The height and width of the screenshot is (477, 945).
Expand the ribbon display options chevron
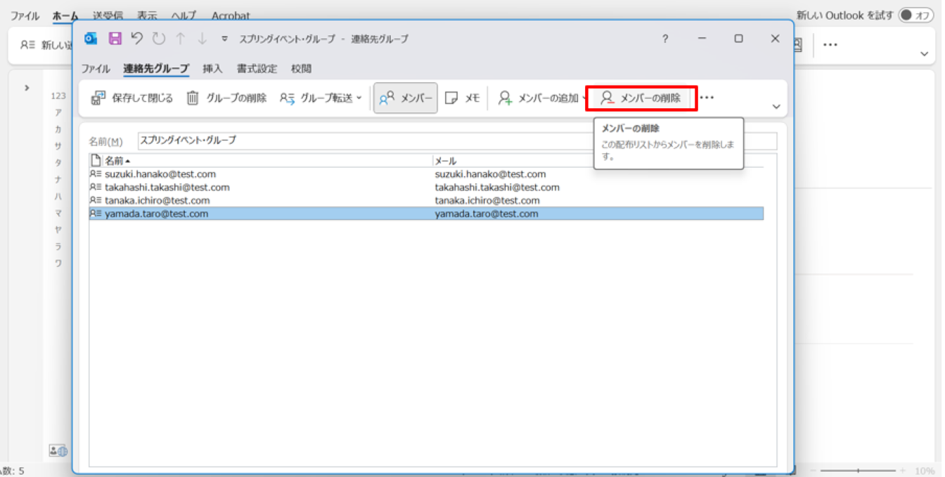[x=776, y=107]
